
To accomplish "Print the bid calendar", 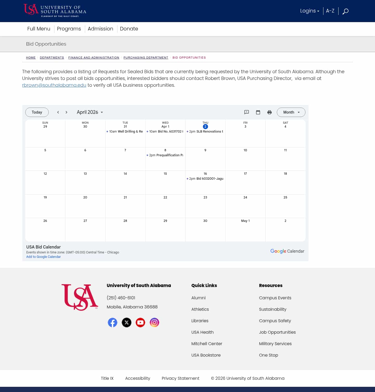I will coord(270,112).
